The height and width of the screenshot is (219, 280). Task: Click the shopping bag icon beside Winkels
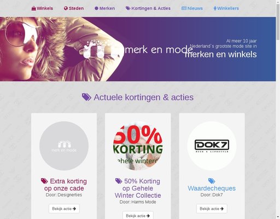point(33,8)
